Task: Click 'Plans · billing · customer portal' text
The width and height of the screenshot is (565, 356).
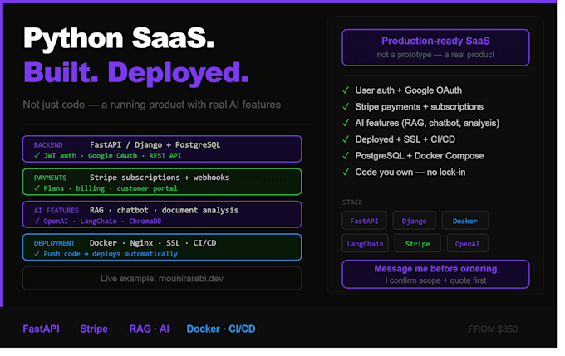Action: pyautogui.click(x=111, y=188)
